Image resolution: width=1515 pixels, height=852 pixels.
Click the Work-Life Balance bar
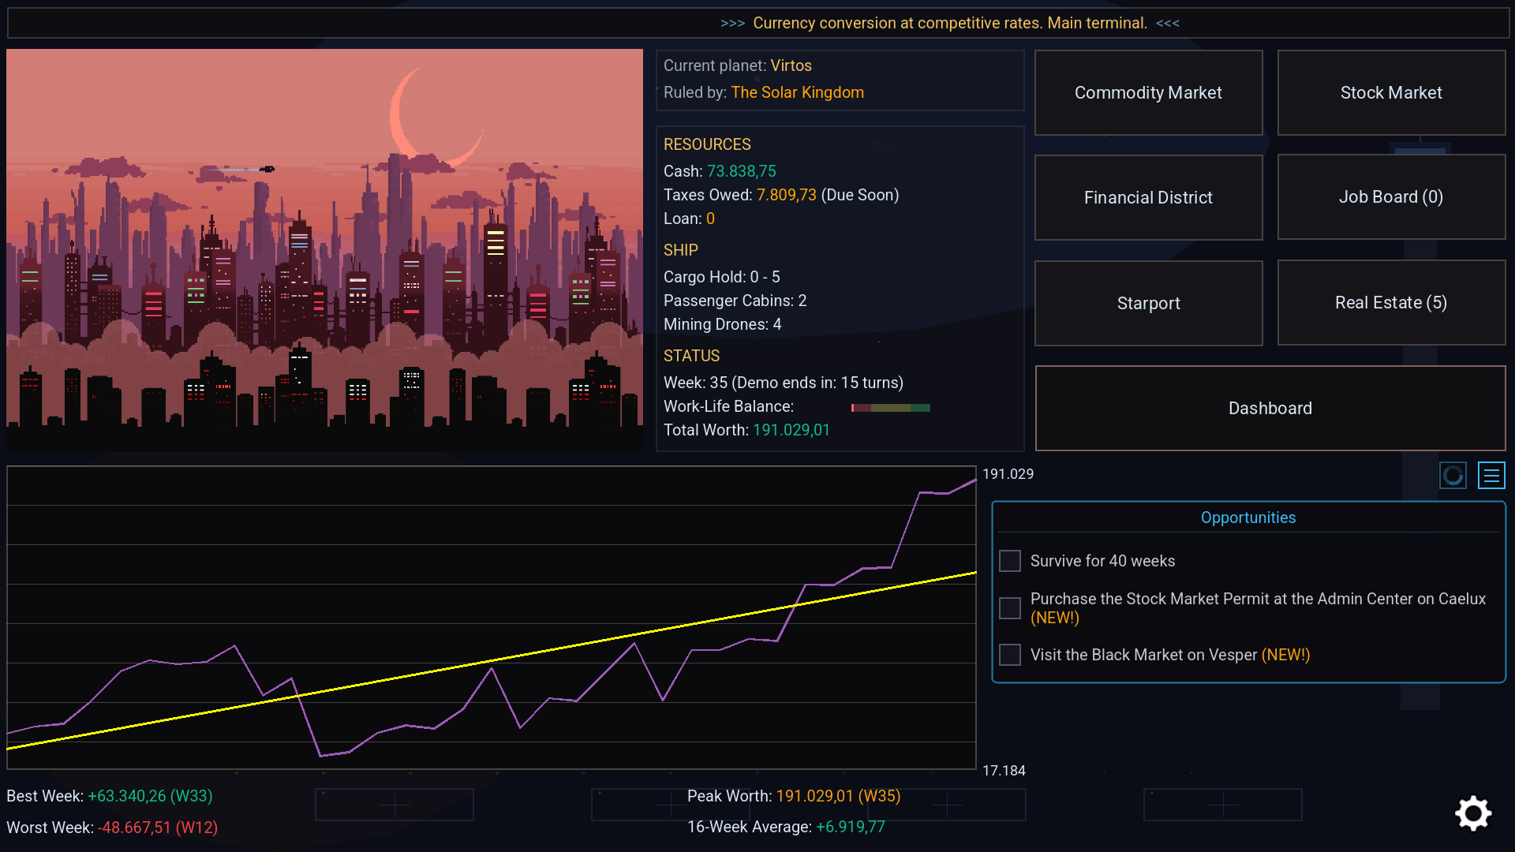[891, 408]
